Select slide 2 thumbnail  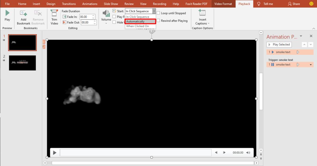pyautogui.click(x=22, y=63)
